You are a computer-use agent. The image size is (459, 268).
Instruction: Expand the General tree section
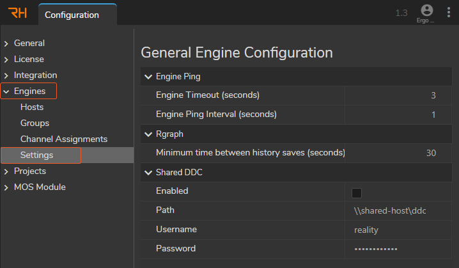pos(6,43)
